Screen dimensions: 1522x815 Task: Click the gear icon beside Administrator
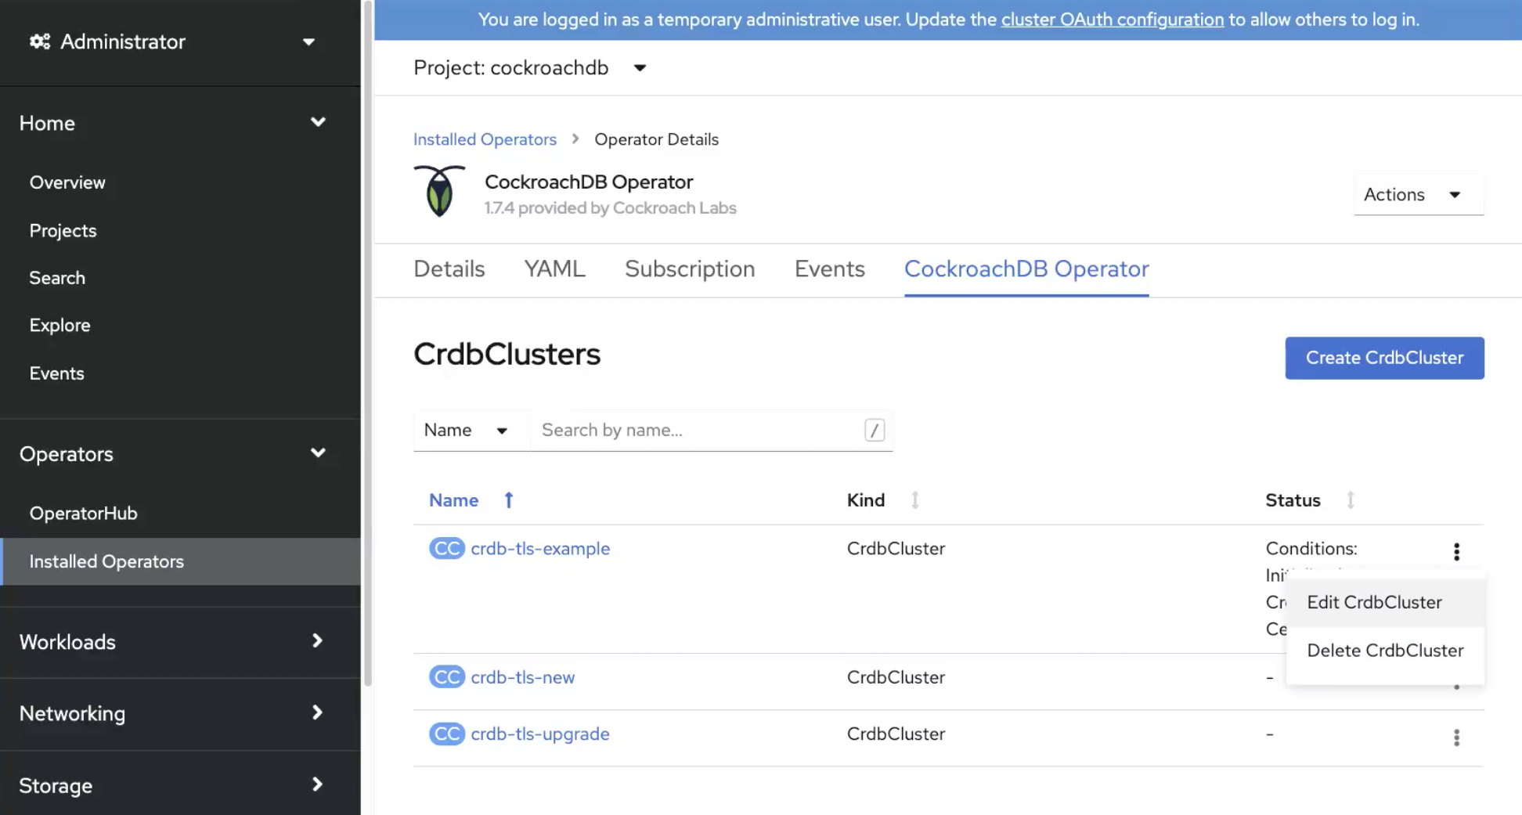(x=41, y=41)
